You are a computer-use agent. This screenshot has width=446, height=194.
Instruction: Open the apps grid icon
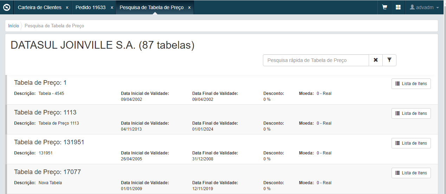pyautogui.click(x=398, y=7)
